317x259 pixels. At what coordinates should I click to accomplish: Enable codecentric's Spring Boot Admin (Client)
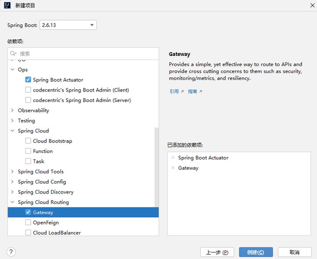point(28,90)
